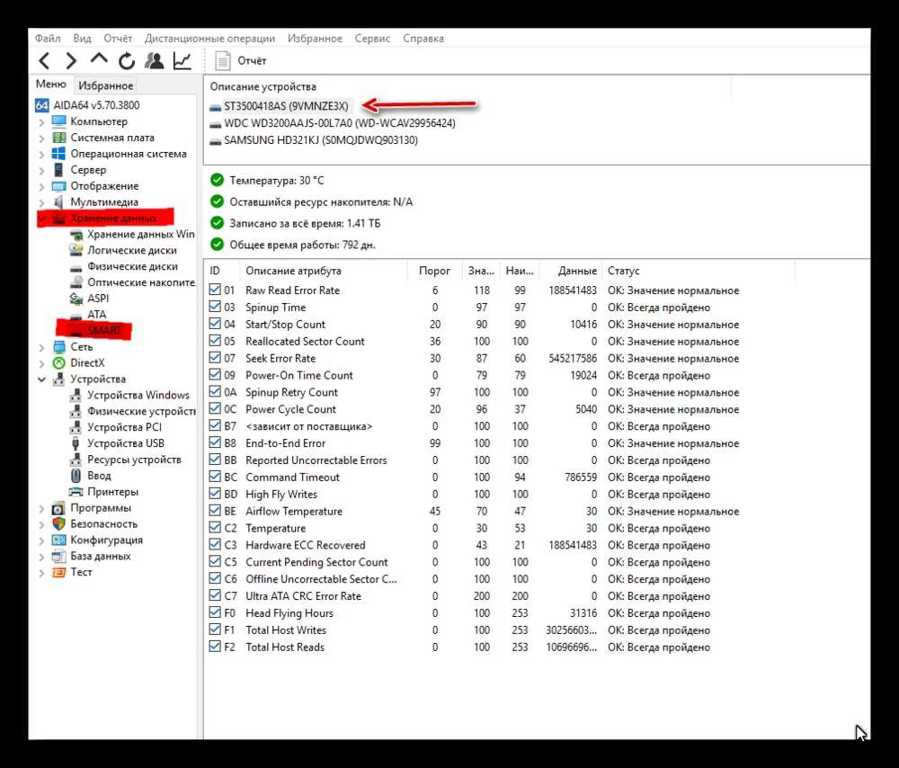Open the Тест icon

[x=58, y=572]
